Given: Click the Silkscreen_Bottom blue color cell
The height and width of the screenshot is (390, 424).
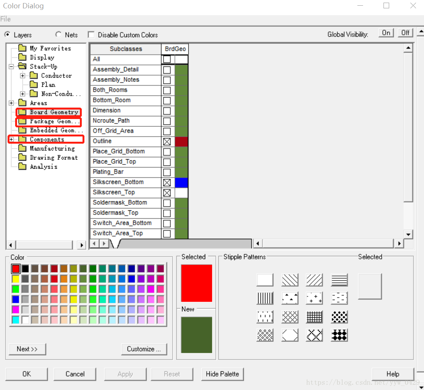Looking at the screenshot, I should point(181,182).
